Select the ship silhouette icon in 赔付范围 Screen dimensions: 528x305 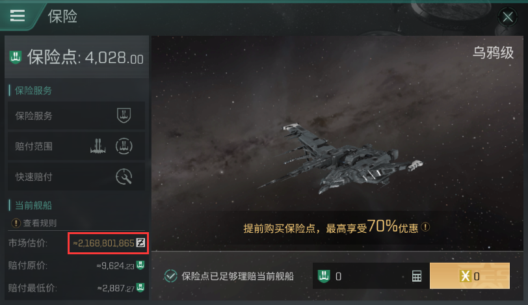click(x=98, y=146)
